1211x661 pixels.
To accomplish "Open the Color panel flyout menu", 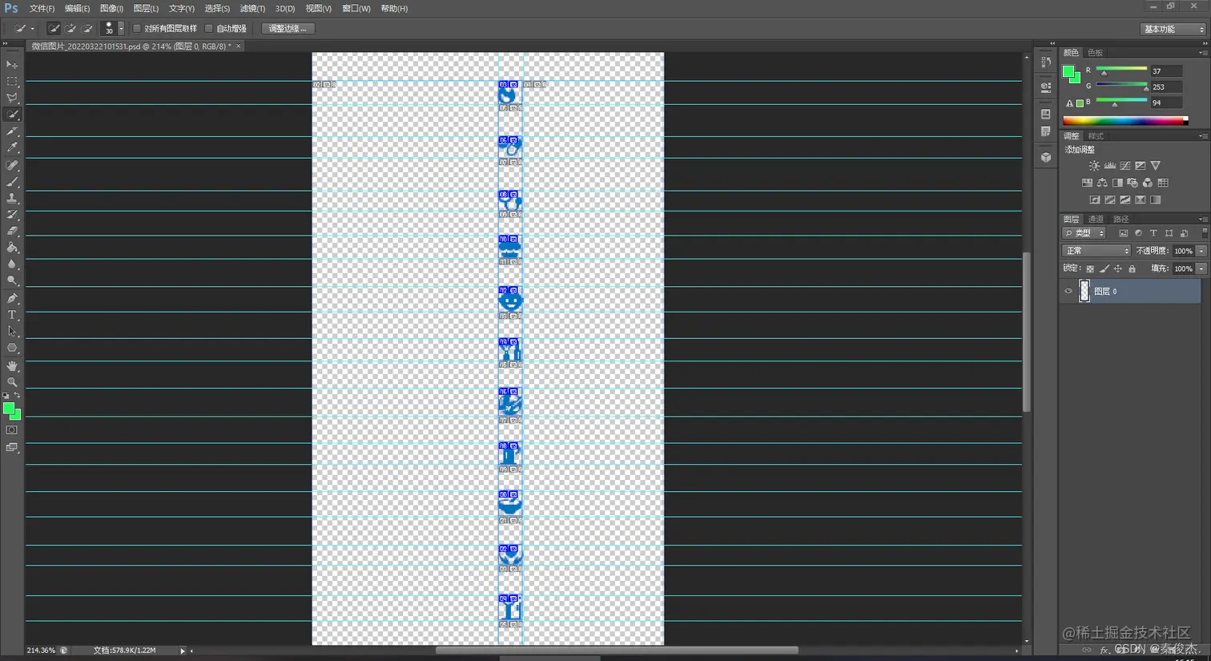I will 1202,52.
